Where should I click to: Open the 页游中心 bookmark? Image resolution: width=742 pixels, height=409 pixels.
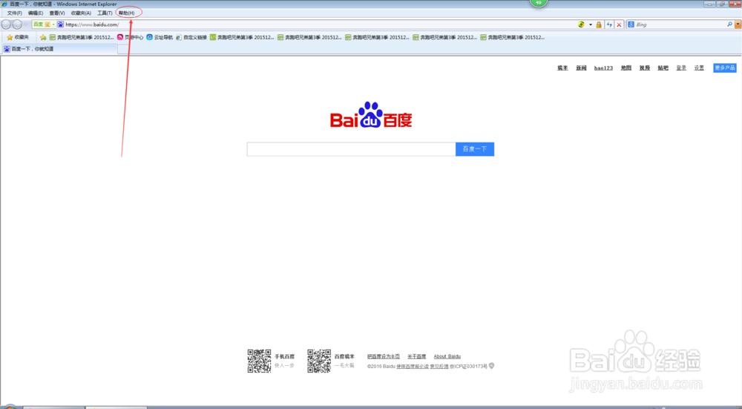[130, 37]
